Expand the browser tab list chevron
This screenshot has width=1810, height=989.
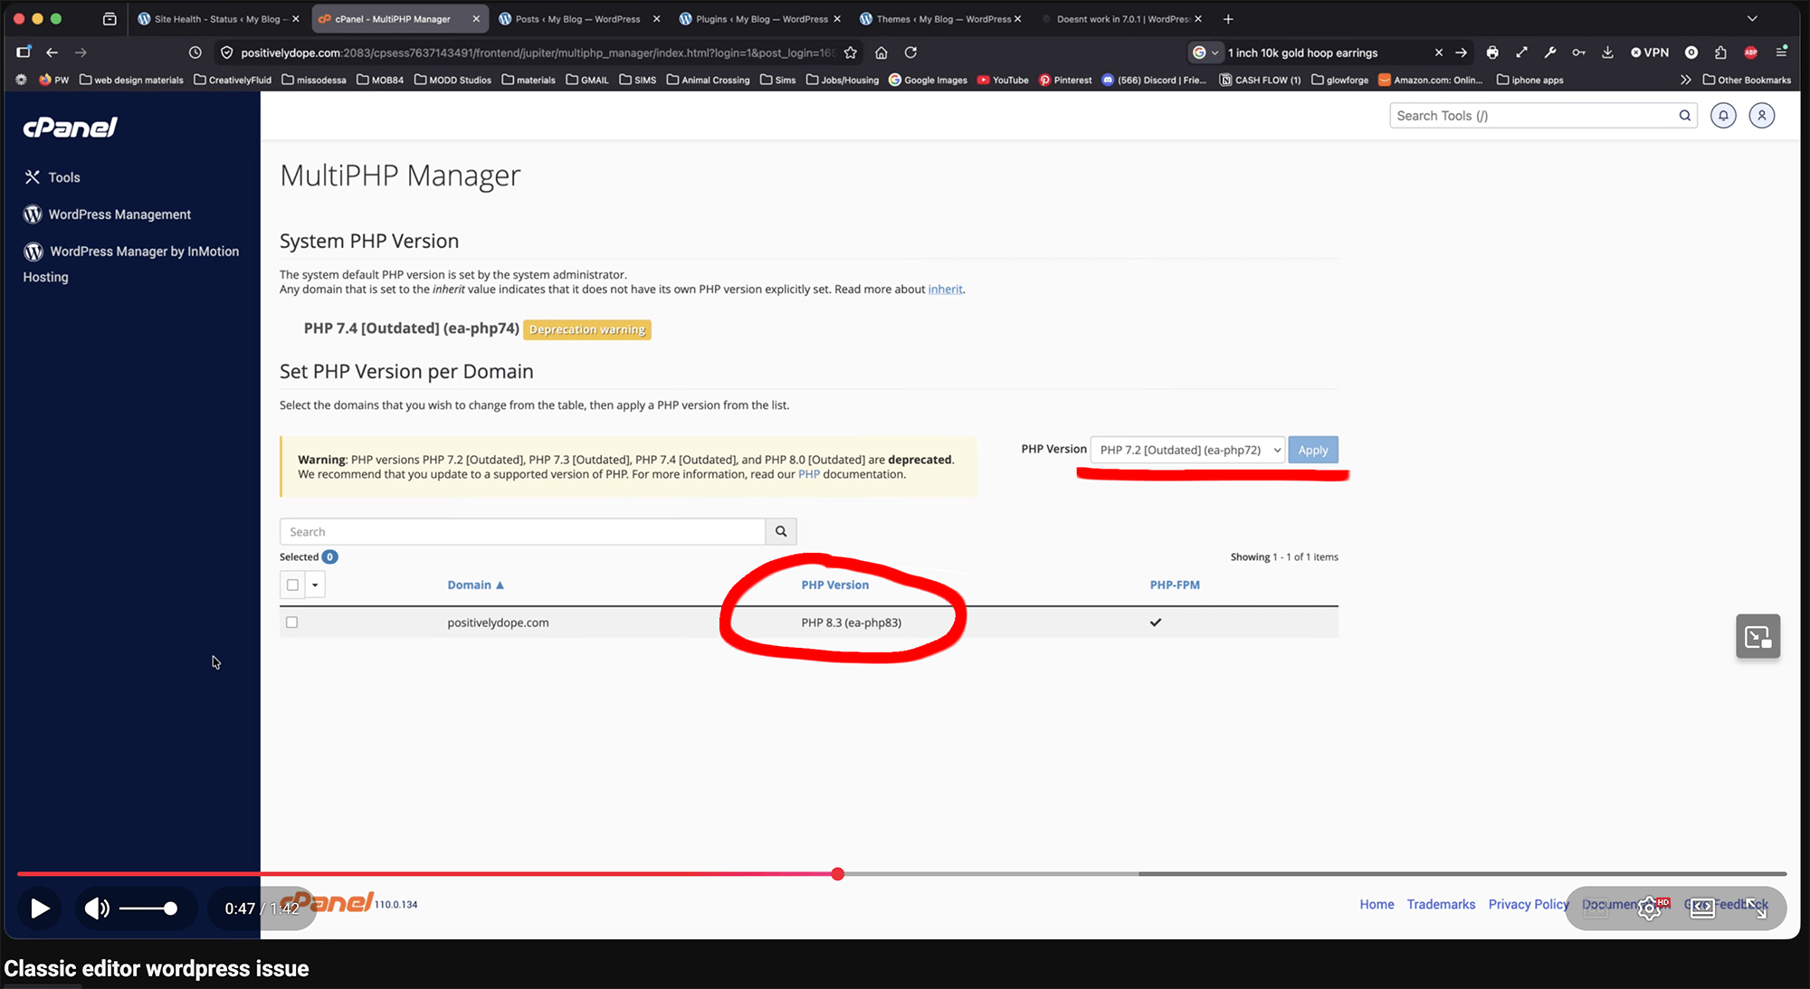pyautogui.click(x=1752, y=19)
